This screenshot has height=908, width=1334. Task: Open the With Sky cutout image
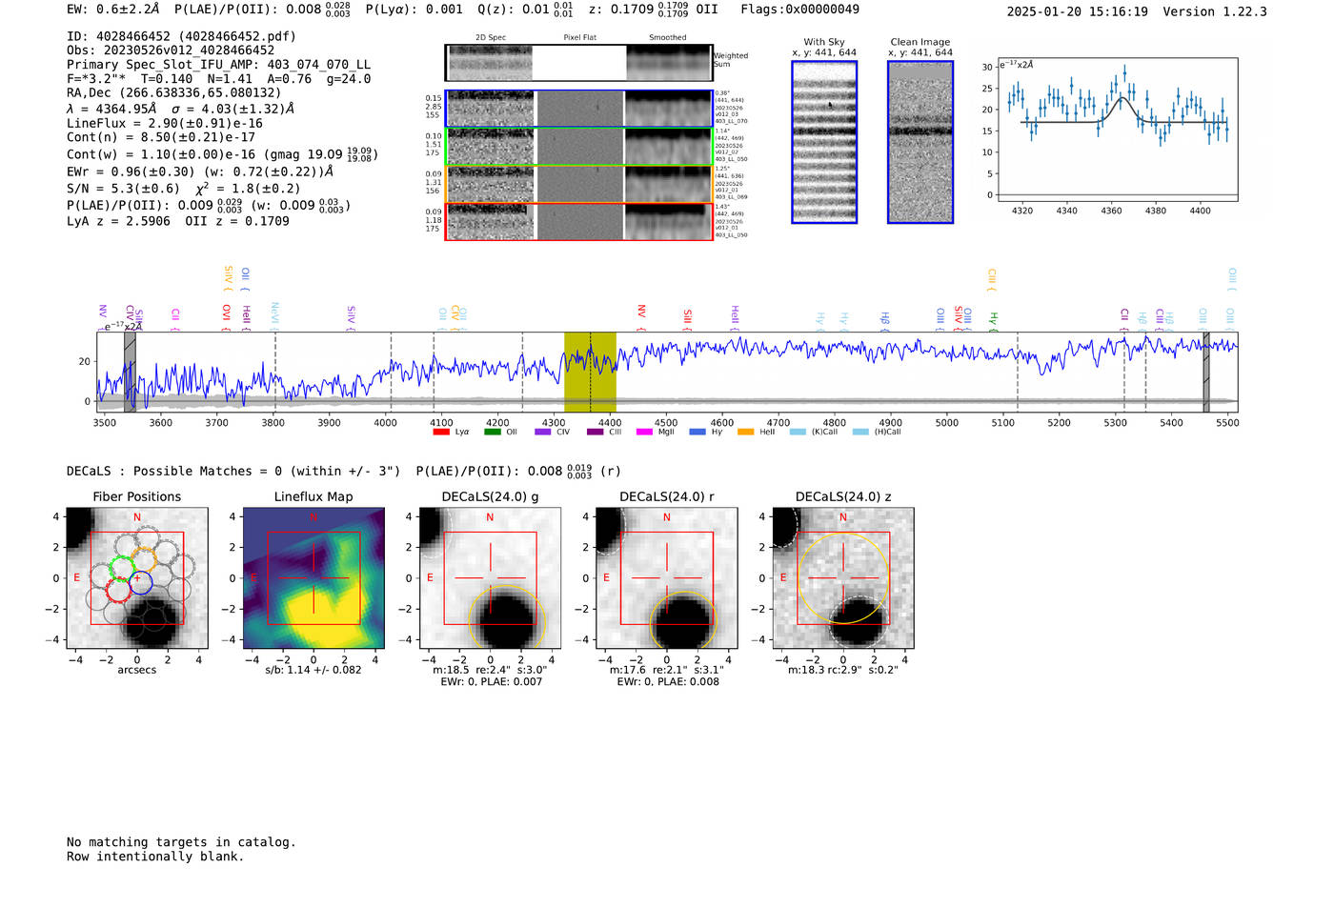pos(824,142)
